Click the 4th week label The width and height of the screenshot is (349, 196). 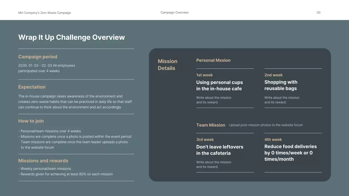(x=273, y=139)
